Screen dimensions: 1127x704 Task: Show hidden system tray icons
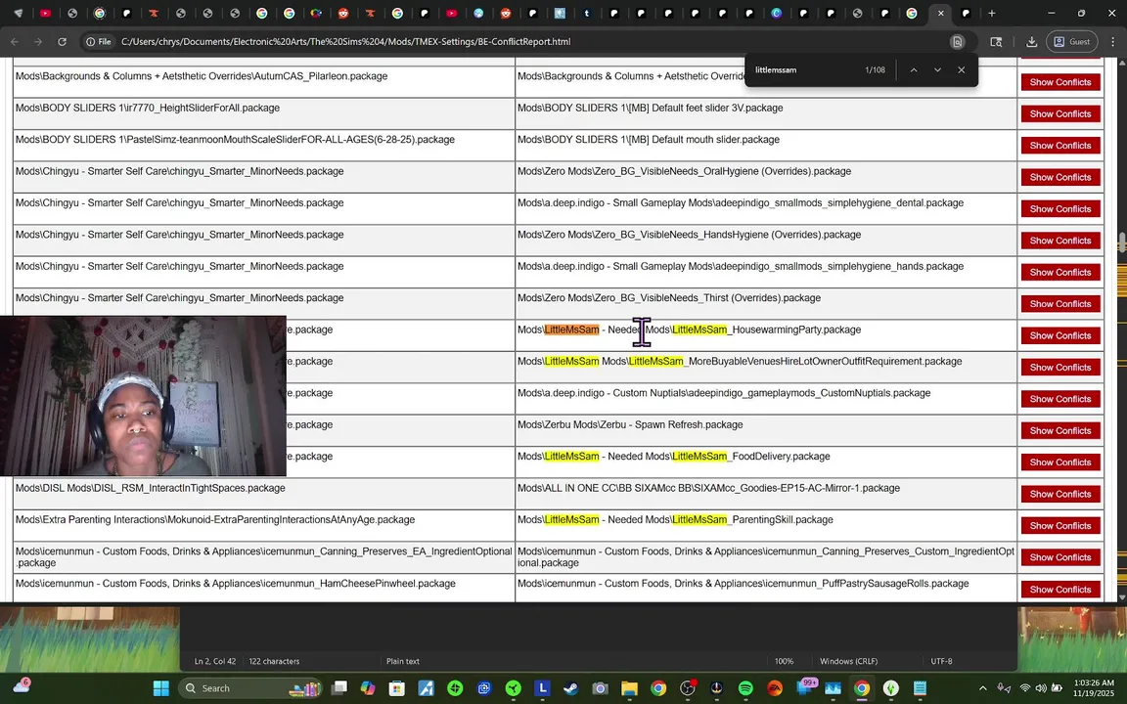(982, 688)
